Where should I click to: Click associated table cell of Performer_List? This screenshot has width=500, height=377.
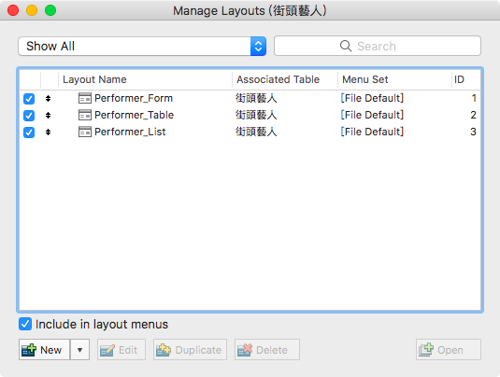tap(256, 132)
